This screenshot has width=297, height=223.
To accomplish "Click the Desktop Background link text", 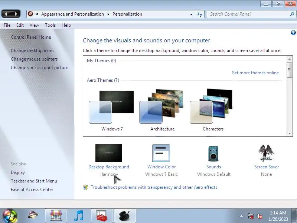I will point(109,167).
